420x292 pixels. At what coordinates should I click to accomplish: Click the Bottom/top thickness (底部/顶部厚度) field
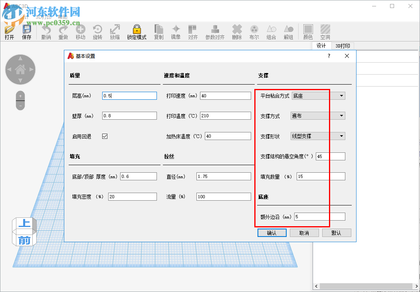tap(139, 176)
